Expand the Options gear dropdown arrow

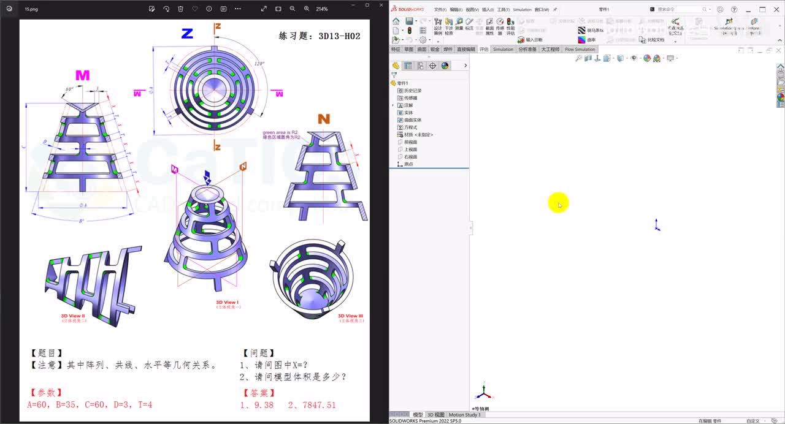point(429,40)
